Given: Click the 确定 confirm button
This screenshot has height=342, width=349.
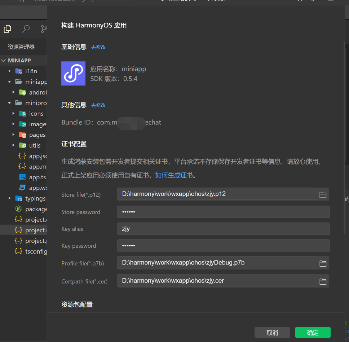Looking at the screenshot, I should 313,333.
